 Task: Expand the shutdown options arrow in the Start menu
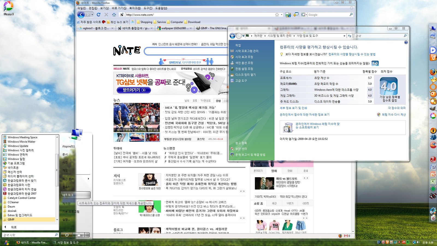click(x=87, y=235)
